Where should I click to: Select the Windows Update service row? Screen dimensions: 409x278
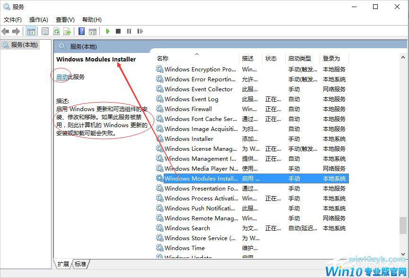[199, 257]
